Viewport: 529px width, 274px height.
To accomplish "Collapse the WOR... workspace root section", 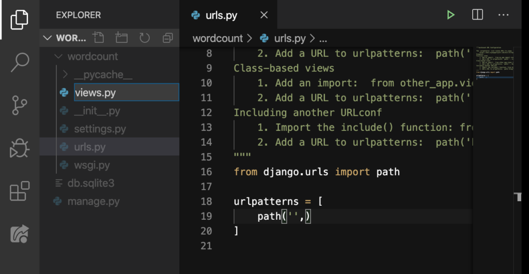I will click(48, 38).
